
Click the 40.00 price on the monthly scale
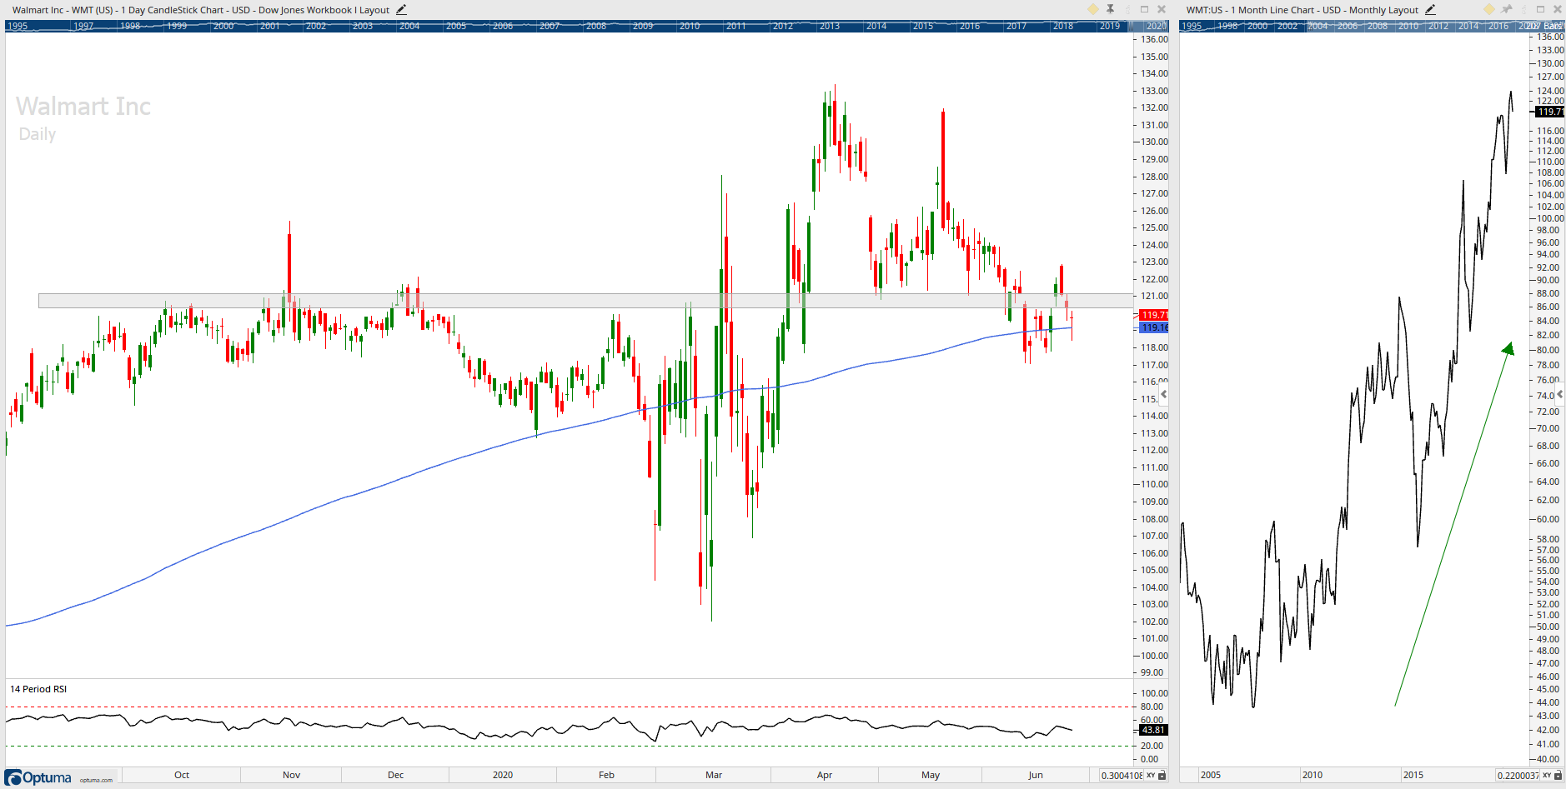click(x=1548, y=759)
